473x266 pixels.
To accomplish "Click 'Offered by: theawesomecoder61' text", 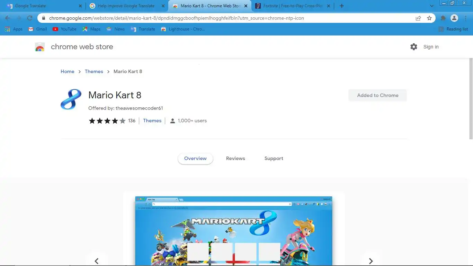I will [126, 108].
